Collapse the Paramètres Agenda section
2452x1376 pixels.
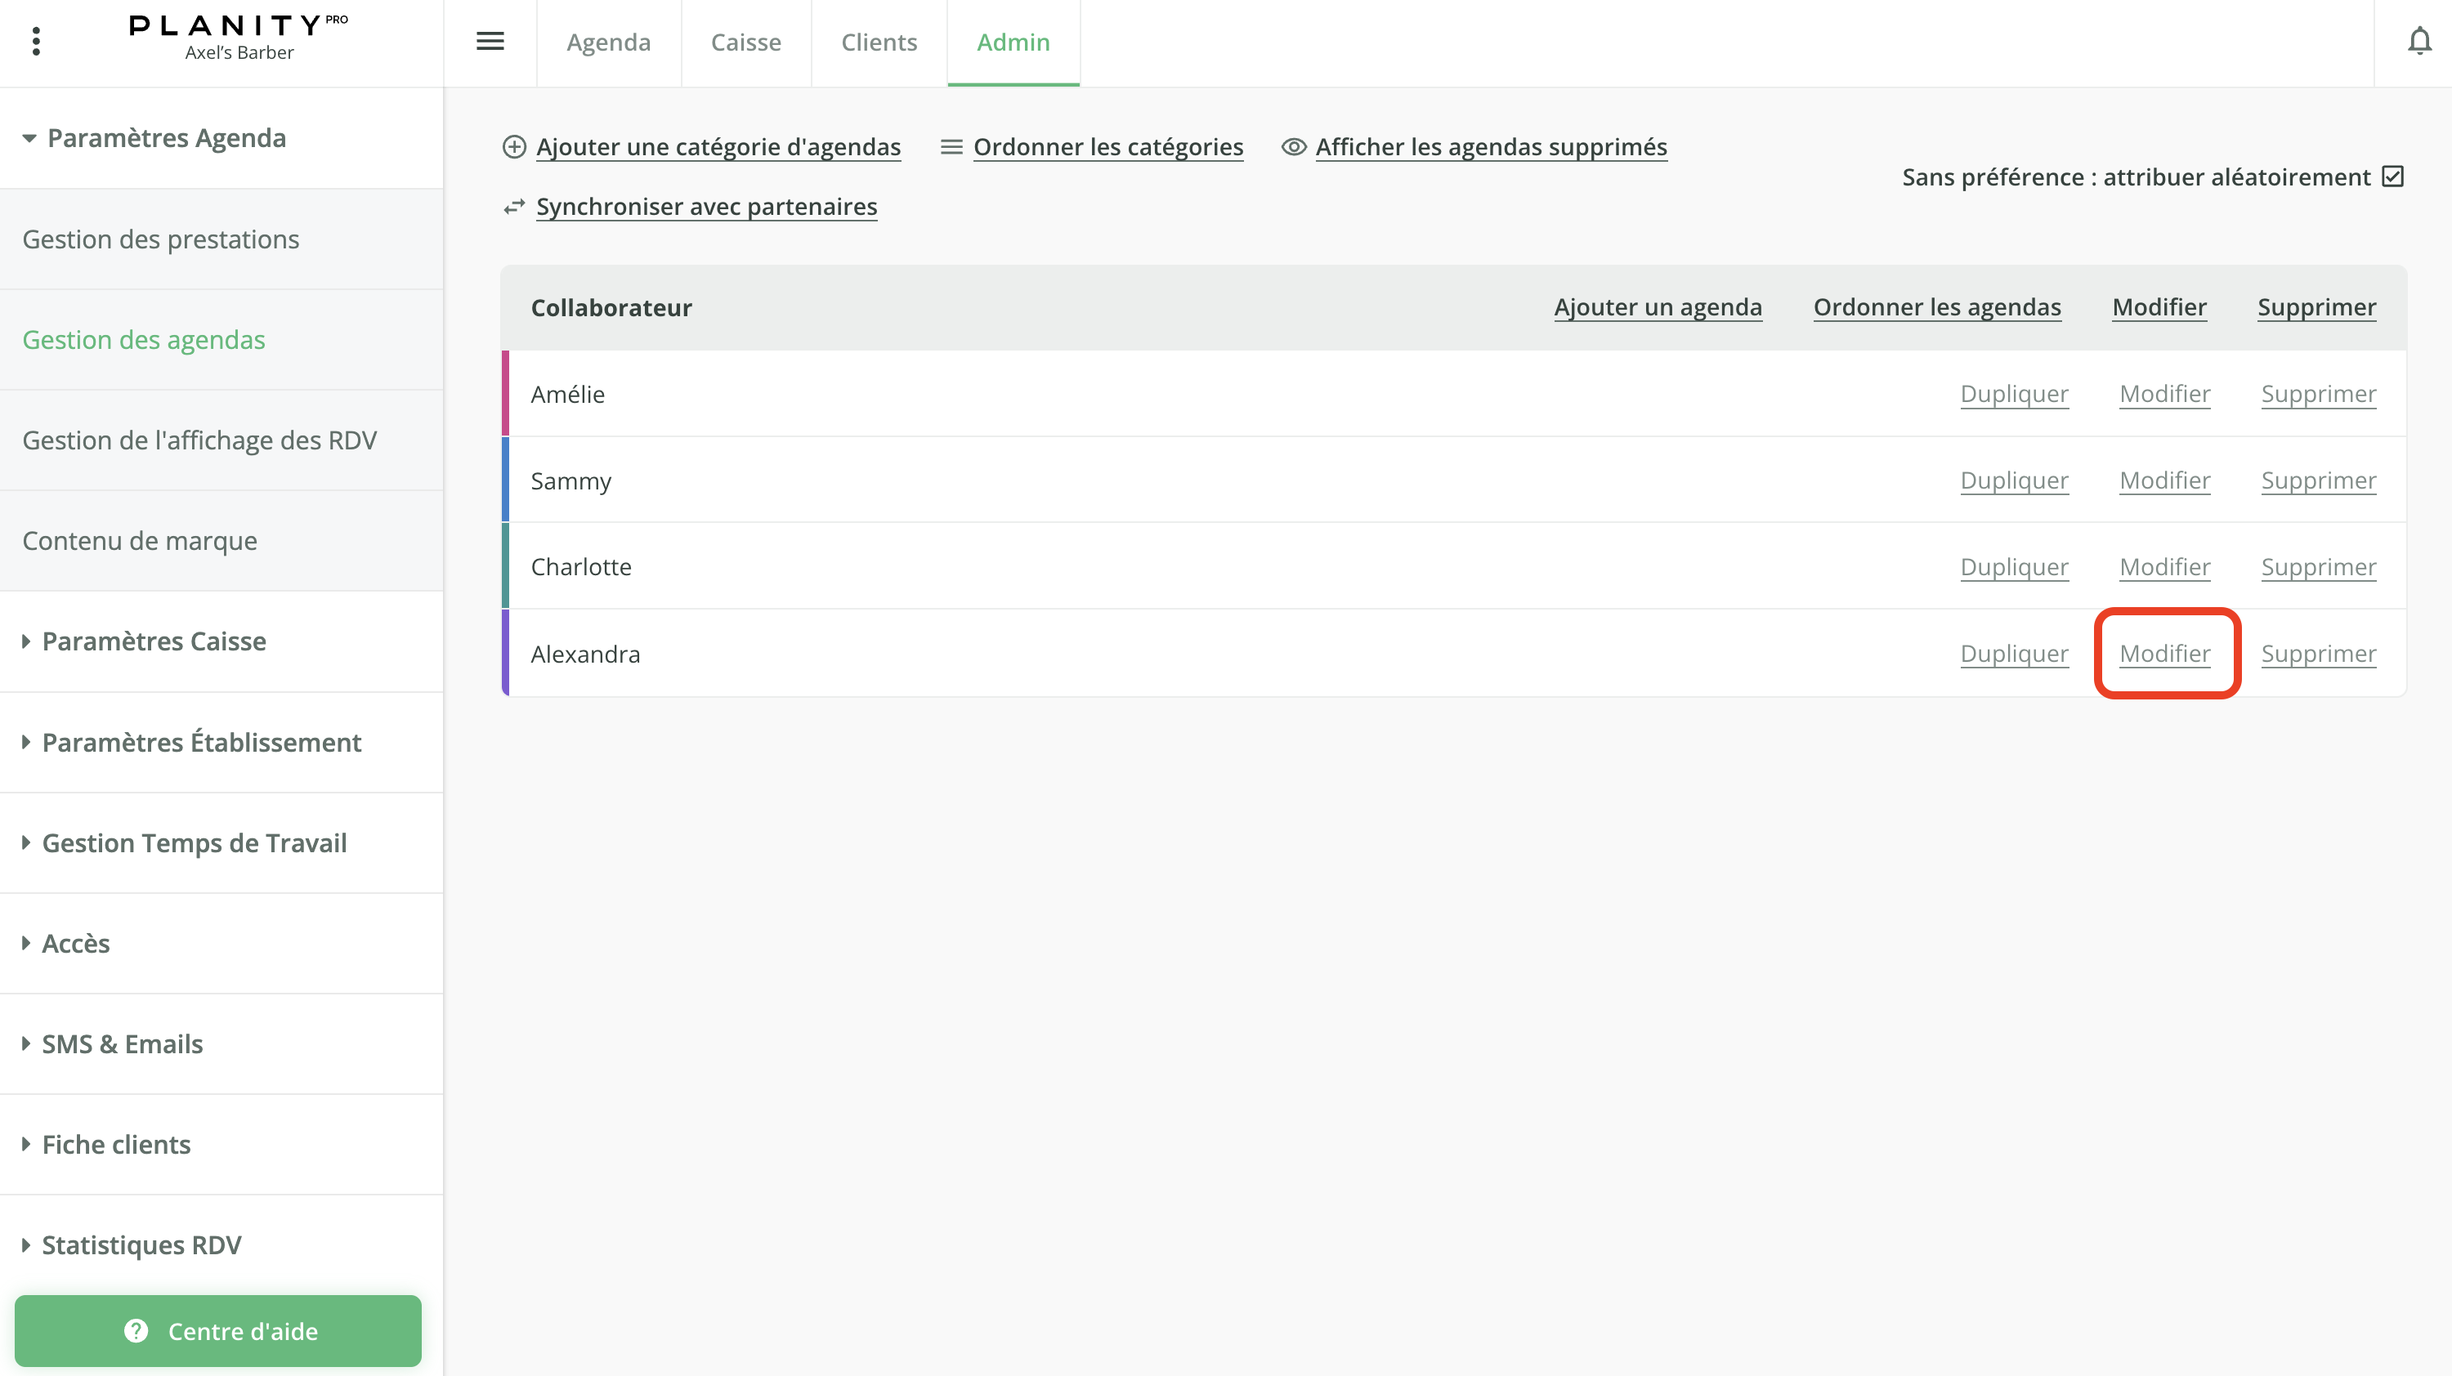(x=29, y=139)
